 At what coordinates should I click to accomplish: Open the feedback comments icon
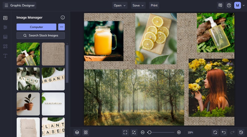coord(220,5)
